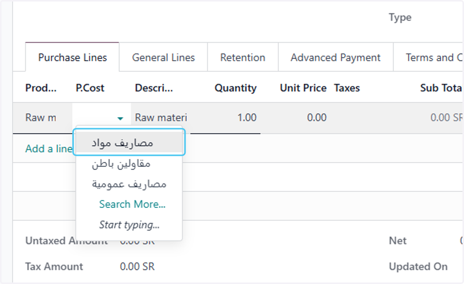464x284 pixels.
Task: Click the Taxes column header
Action: pyautogui.click(x=347, y=88)
